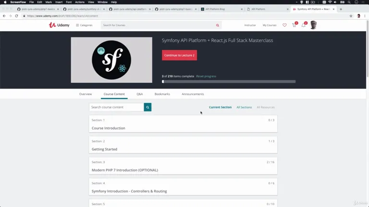The image size is (369, 207).
Task: Expand Section 2 Getting Started
Action: [x=183, y=145]
